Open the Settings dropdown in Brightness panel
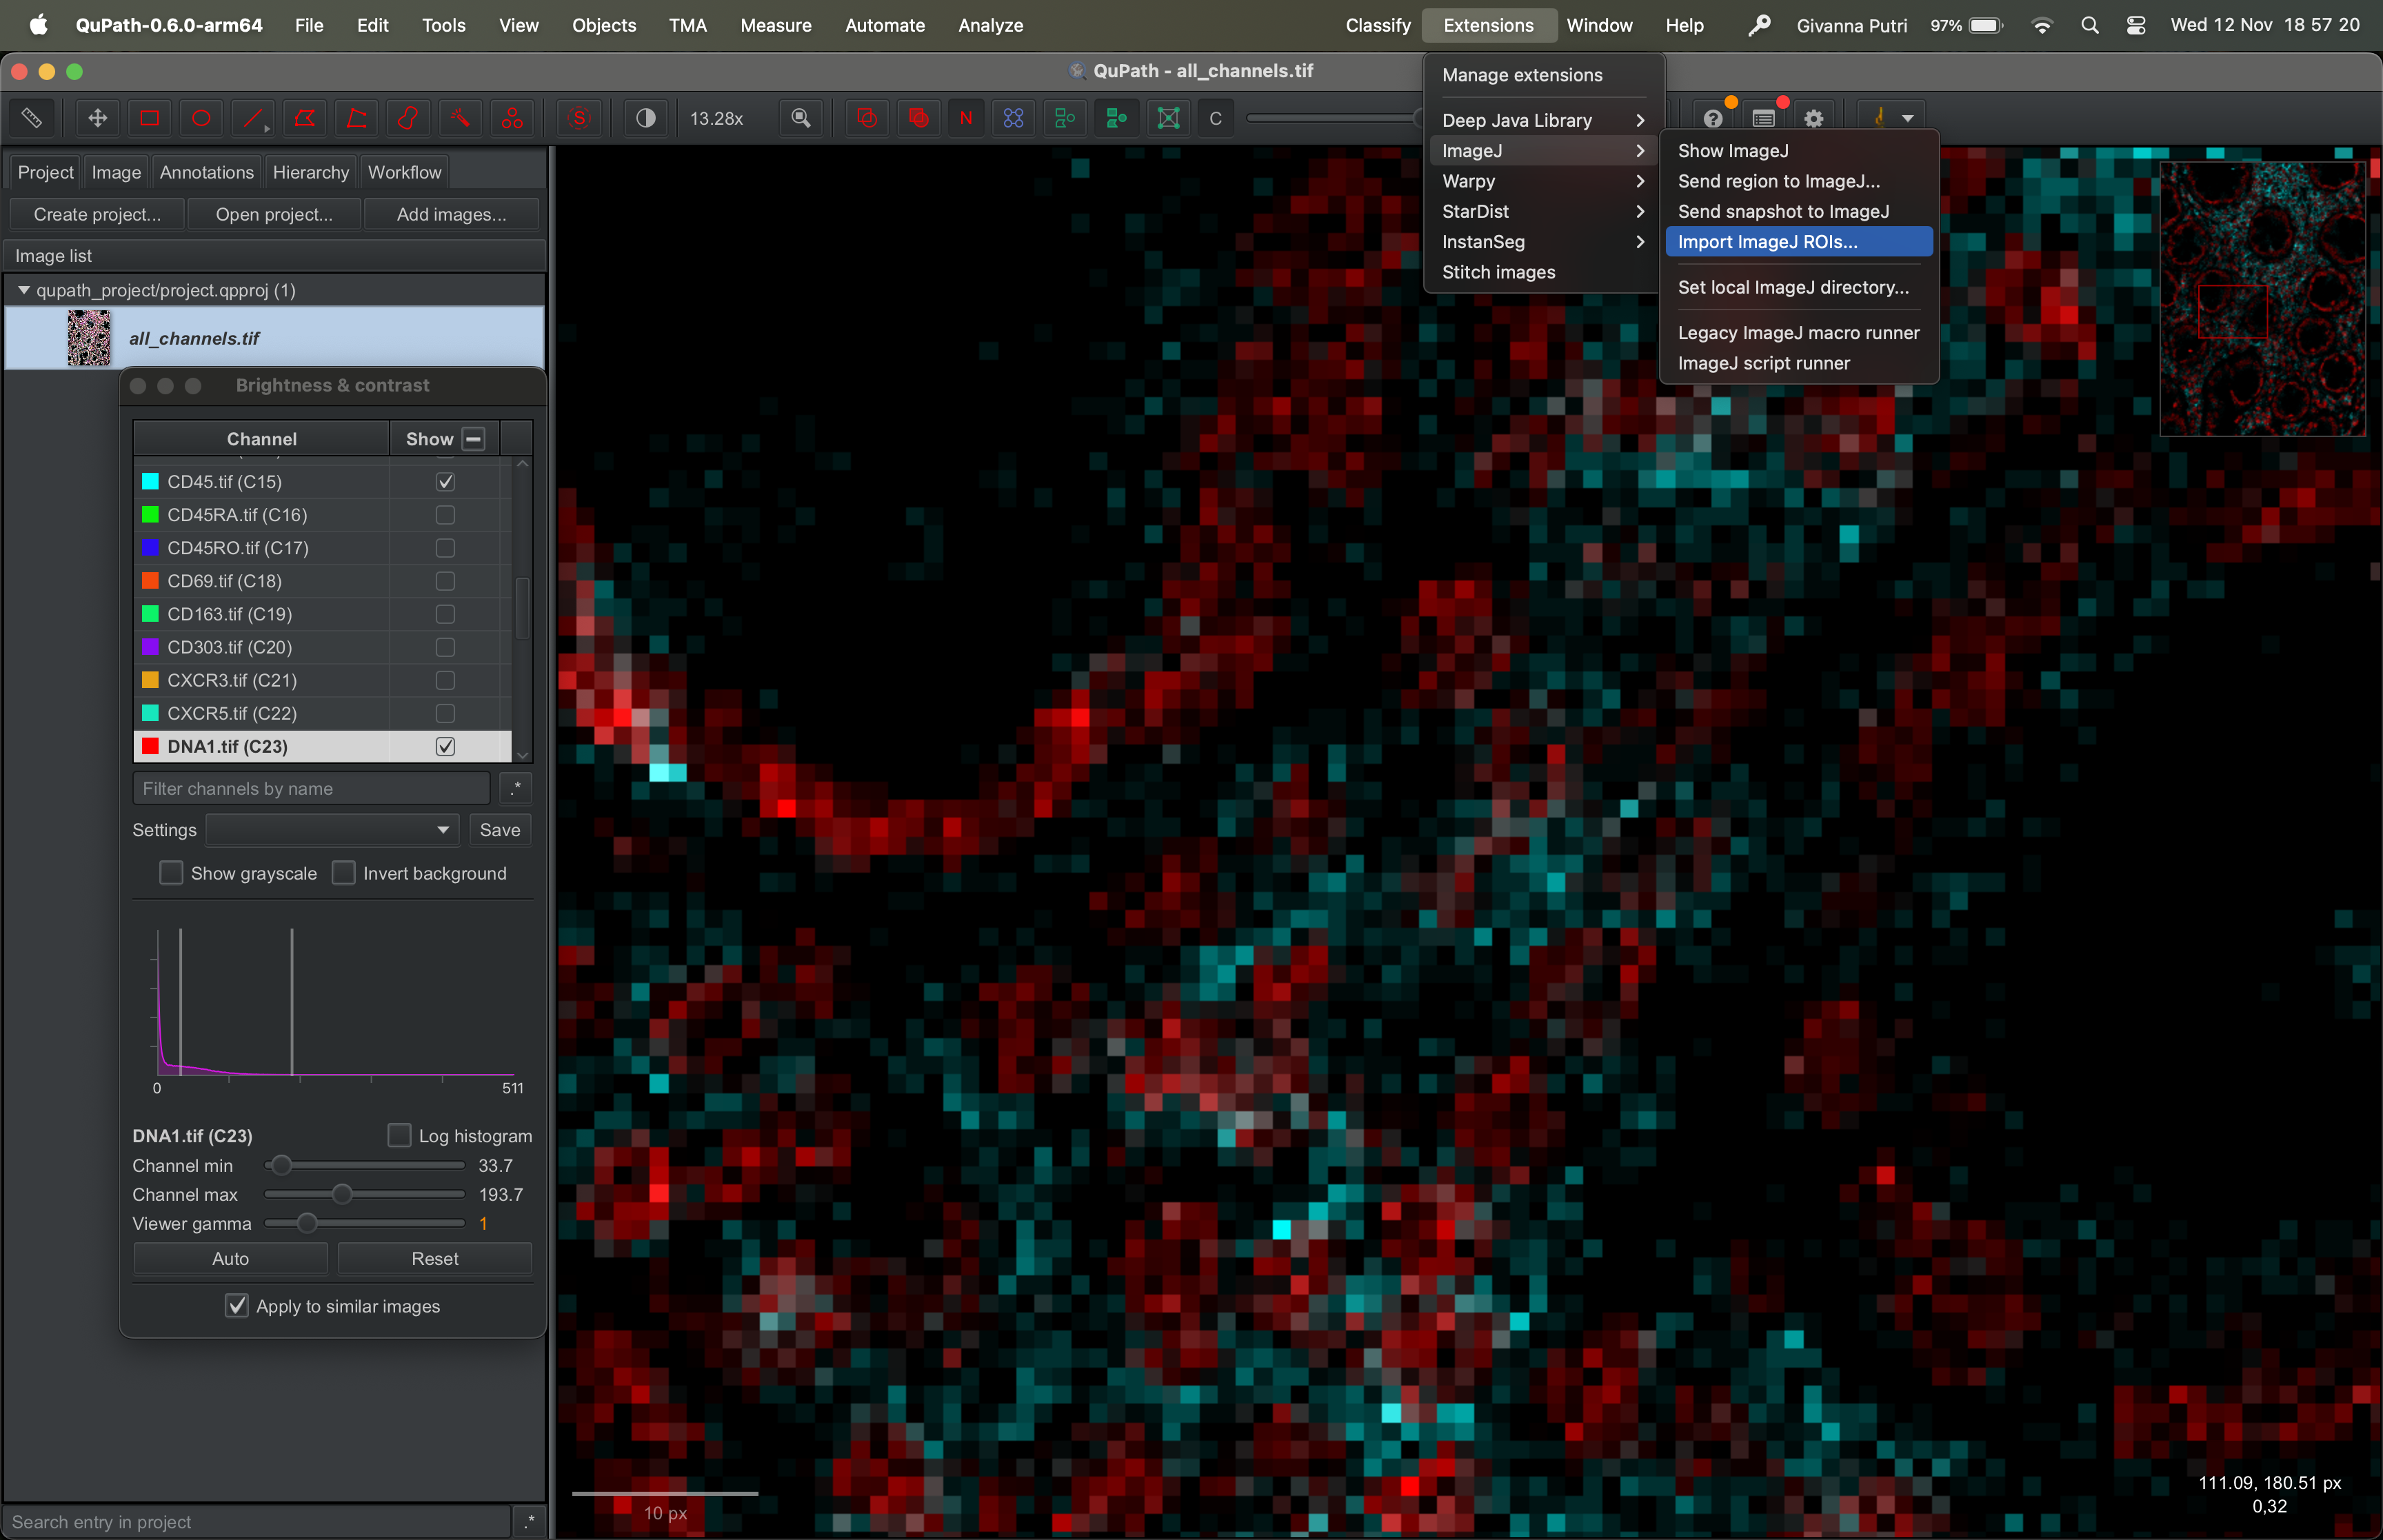 (331, 830)
